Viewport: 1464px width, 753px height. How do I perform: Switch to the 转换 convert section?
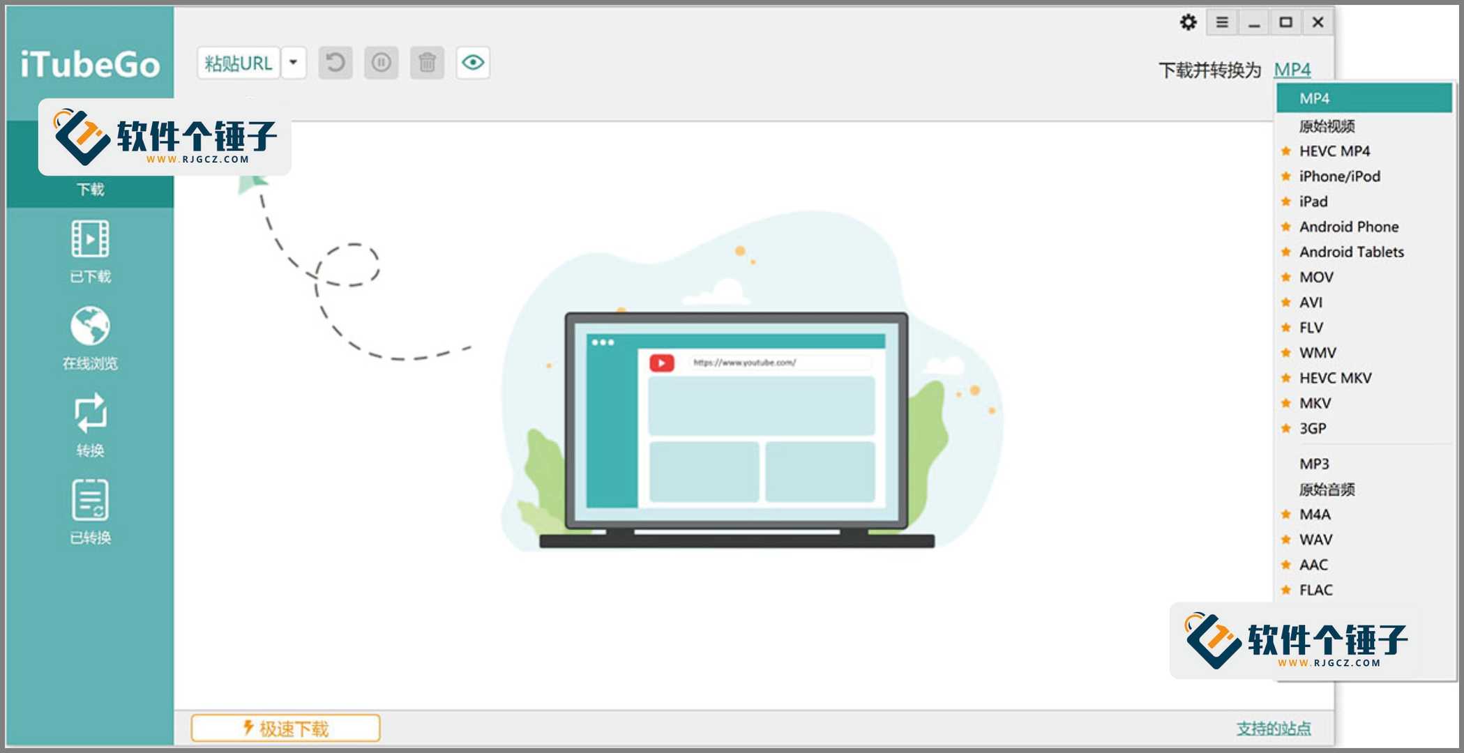pyautogui.click(x=90, y=425)
